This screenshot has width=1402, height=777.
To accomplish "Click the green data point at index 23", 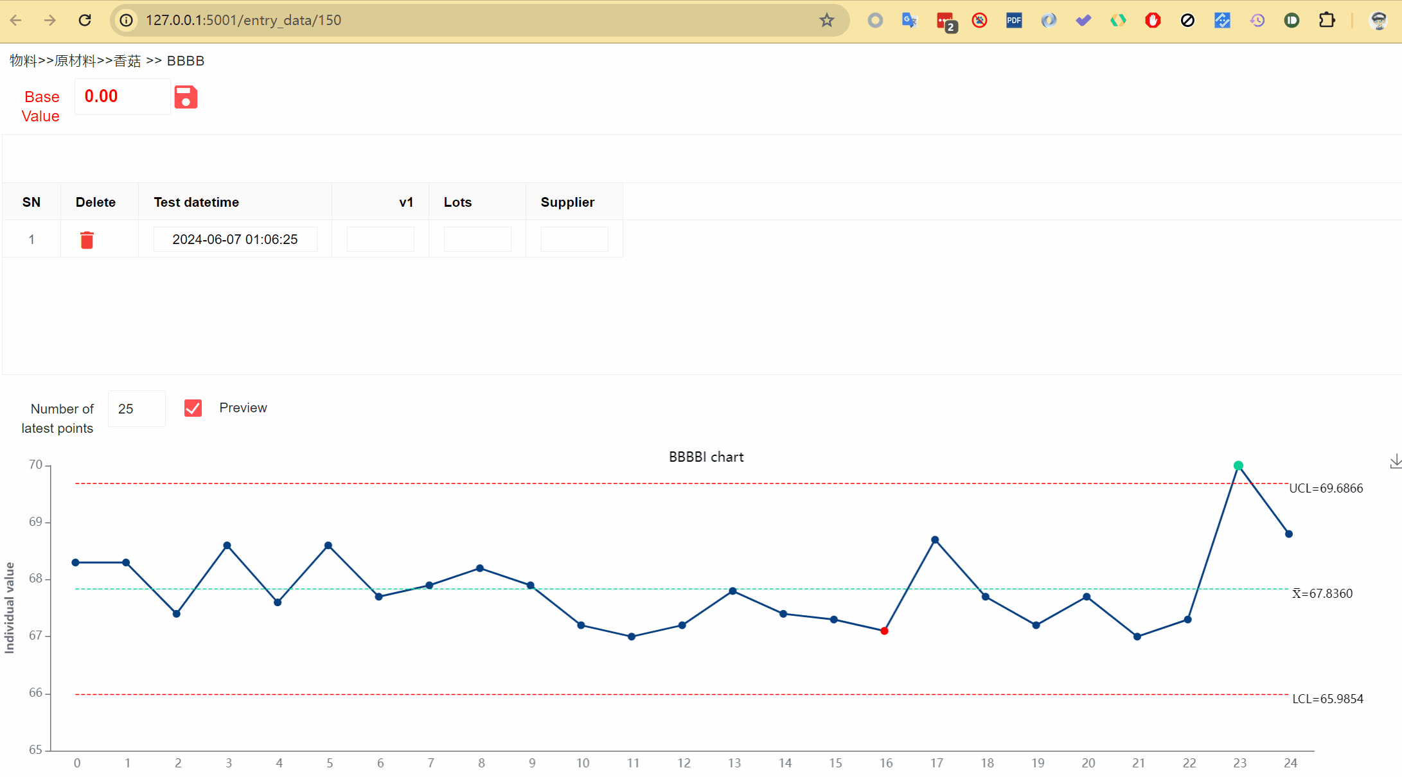I will pos(1238,466).
